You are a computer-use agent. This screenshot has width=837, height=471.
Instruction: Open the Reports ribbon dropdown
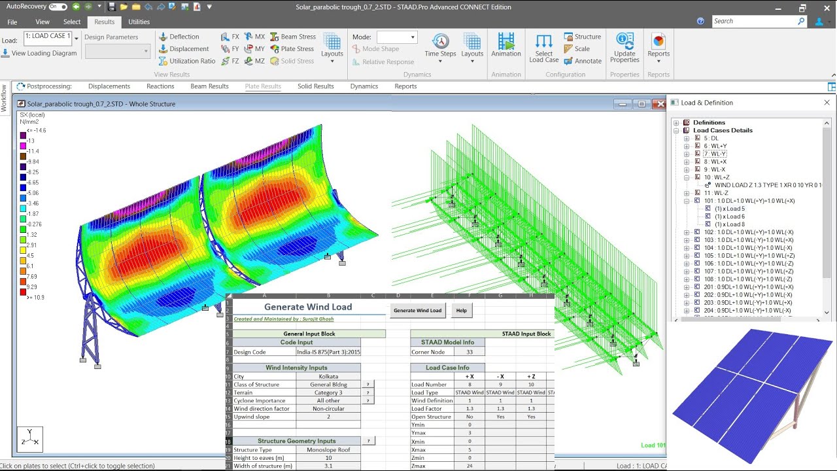[x=658, y=48]
